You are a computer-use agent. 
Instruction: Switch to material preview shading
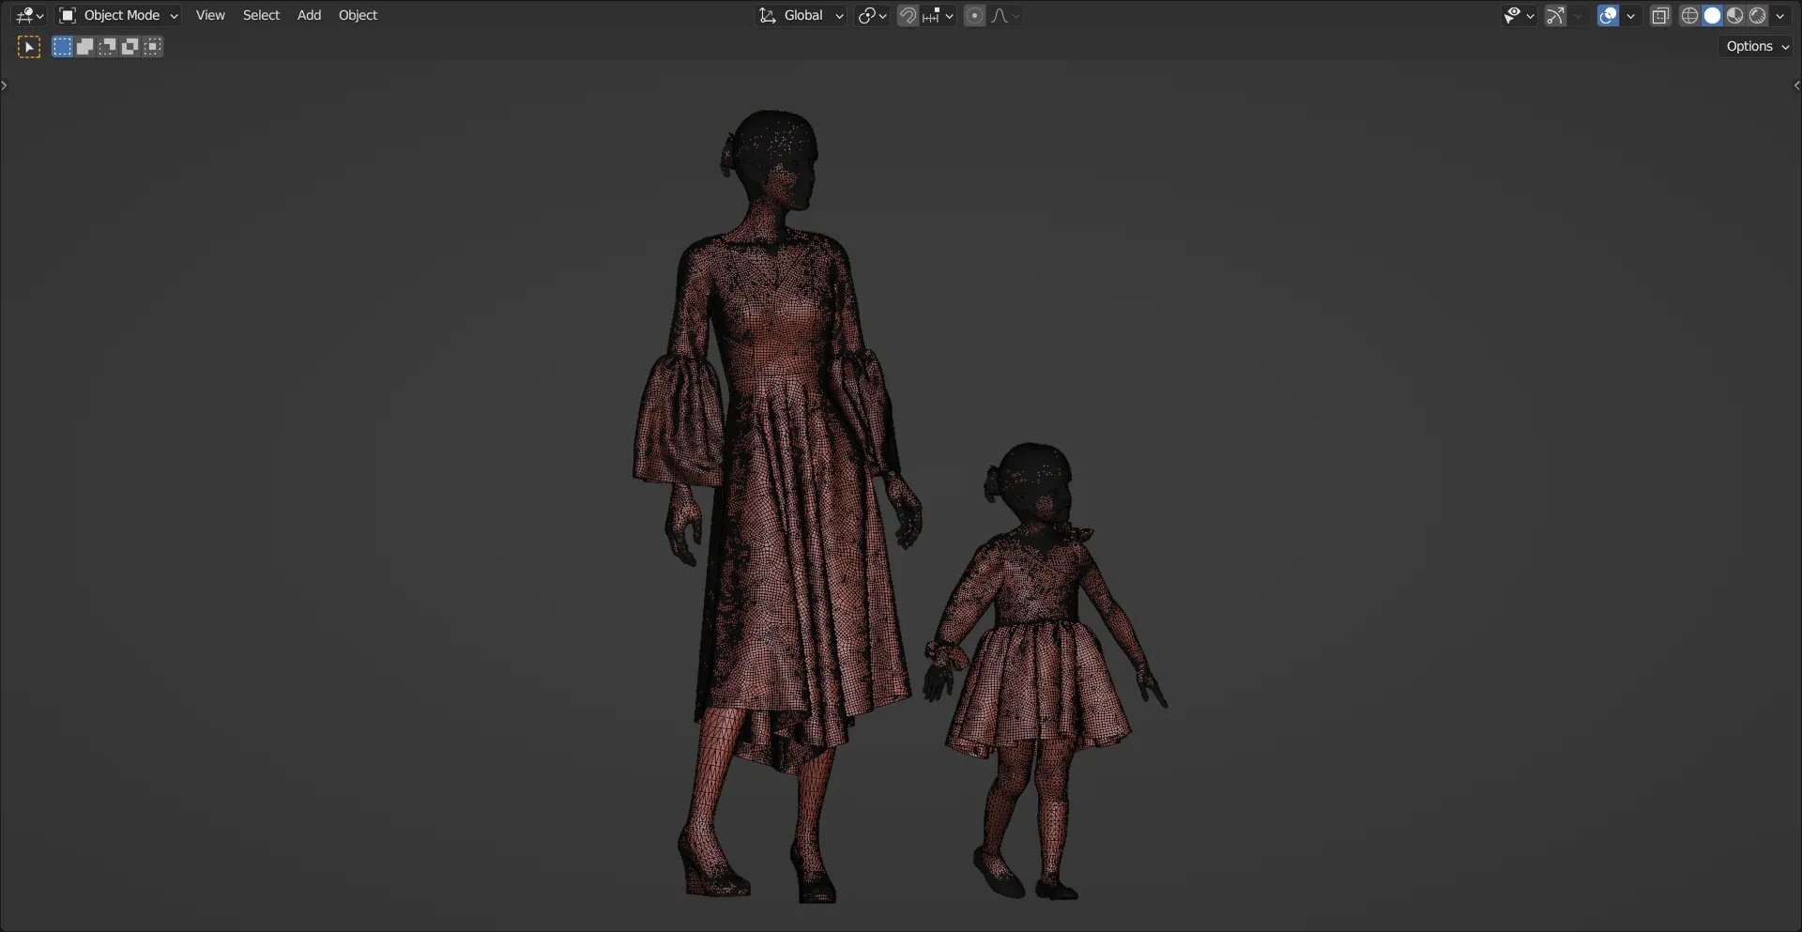1734,15
